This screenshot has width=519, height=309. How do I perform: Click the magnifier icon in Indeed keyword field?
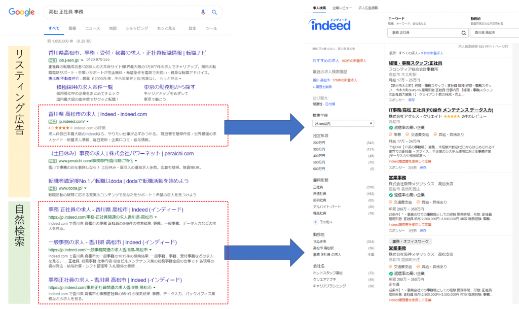(463, 33)
